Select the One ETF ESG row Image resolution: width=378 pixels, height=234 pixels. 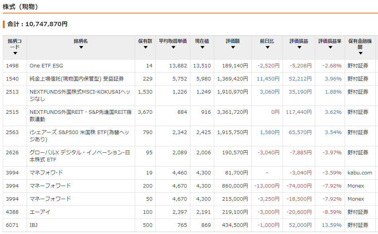tap(189, 66)
